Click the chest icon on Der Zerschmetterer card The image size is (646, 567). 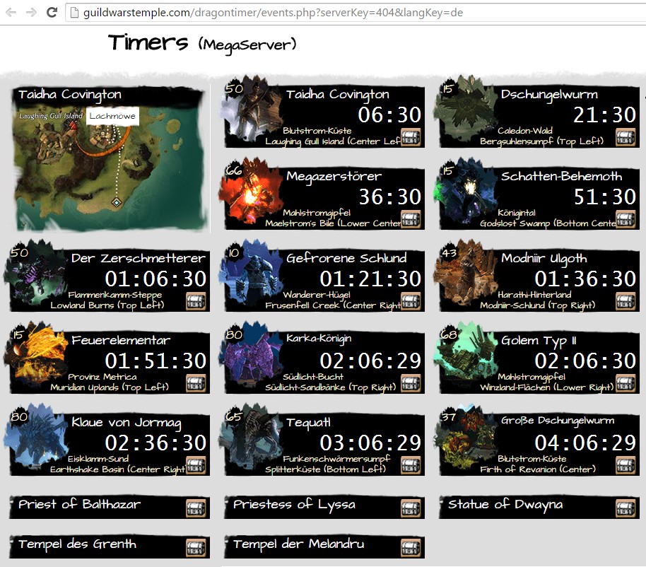pyautogui.click(x=196, y=301)
